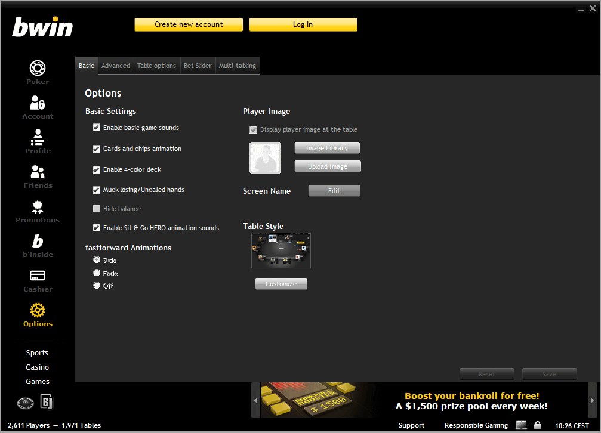
Task: Toggle Enable basic game sounds checkbox
Action: click(97, 128)
